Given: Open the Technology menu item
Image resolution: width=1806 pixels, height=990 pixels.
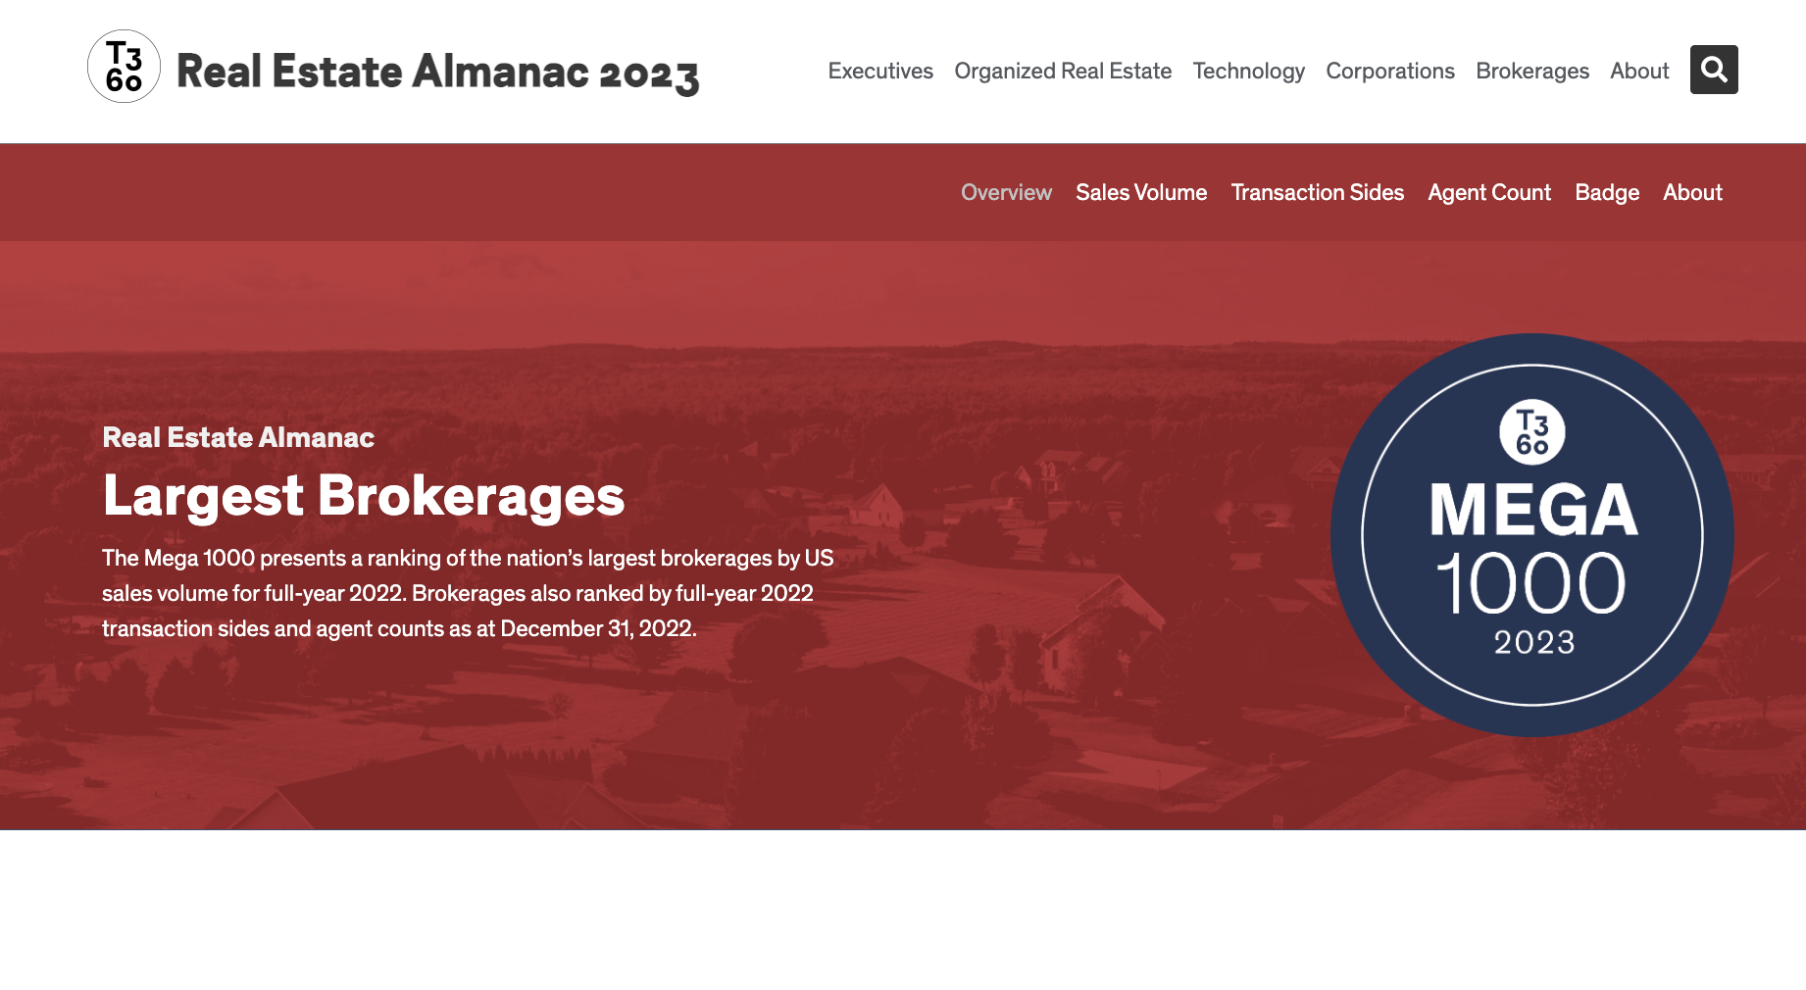Looking at the screenshot, I should click(x=1248, y=71).
